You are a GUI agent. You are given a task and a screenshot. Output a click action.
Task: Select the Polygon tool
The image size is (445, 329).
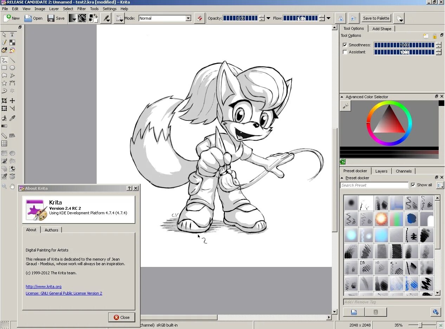tap(4, 75)
